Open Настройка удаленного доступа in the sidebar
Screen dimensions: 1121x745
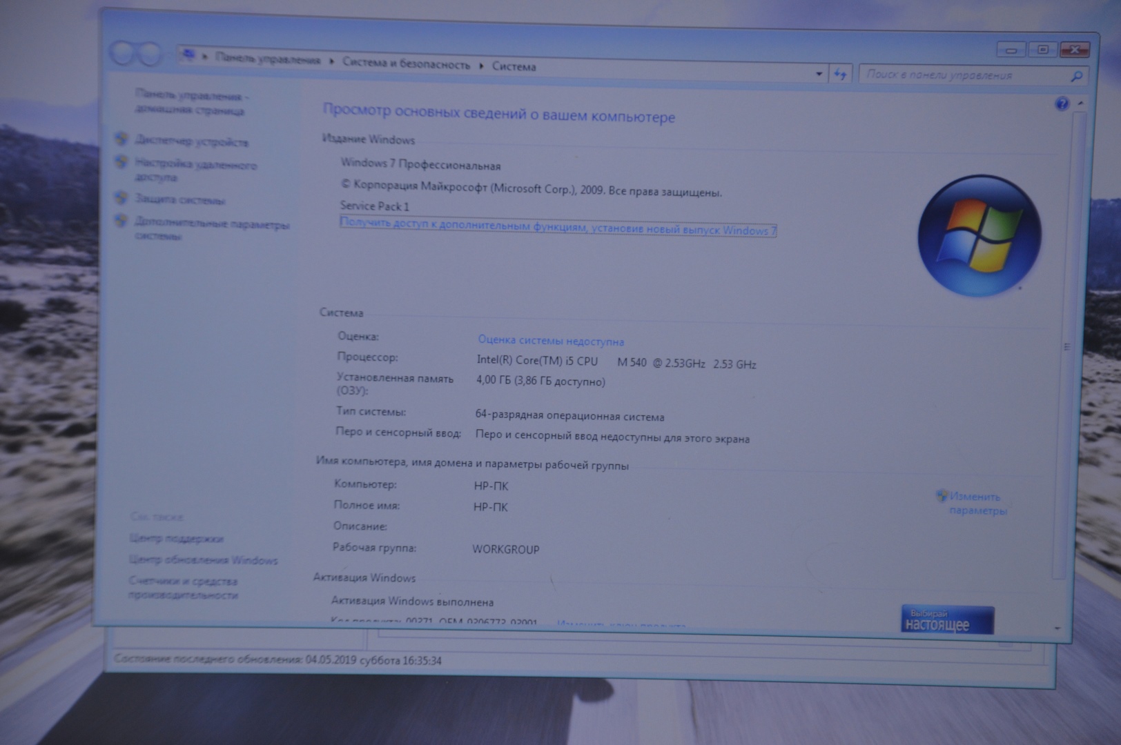point(195,170)
